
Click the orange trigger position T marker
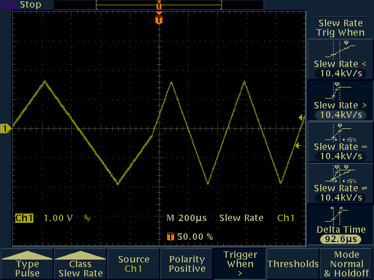coord(159,20)
